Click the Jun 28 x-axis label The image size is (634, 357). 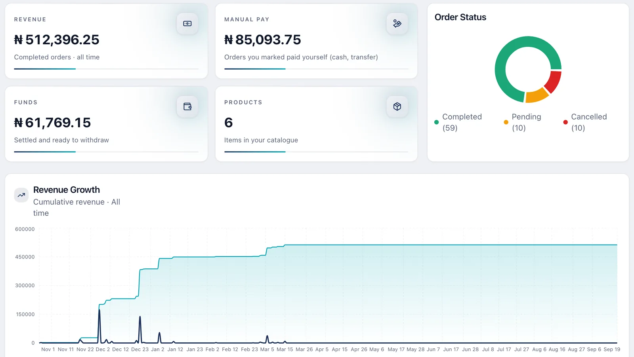tap(470, 349)
